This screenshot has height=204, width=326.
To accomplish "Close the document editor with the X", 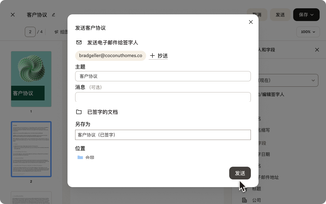I will [x=13, y=15].
